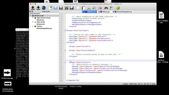Click the Save All double-floppy icon
The width and height of the screenshot is (169, 95).
[x=72, y=8]
